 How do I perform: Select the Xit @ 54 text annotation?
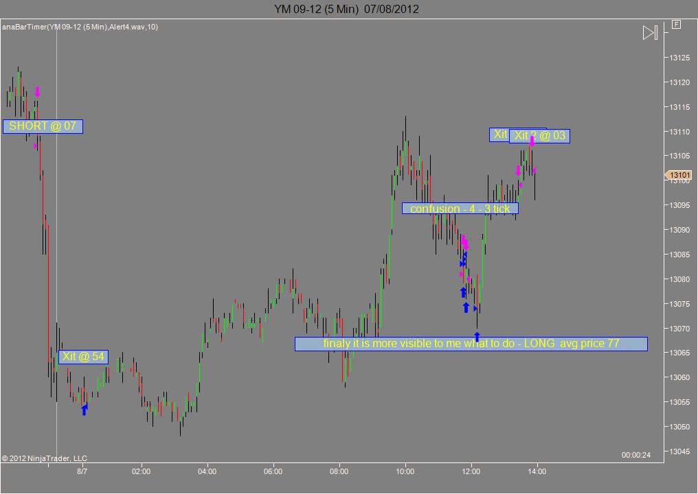(83, 357)
